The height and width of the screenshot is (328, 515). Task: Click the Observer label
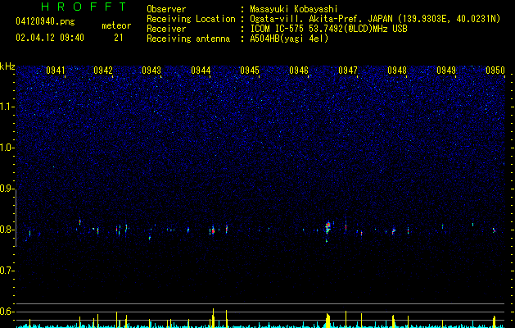click(166, 9)
